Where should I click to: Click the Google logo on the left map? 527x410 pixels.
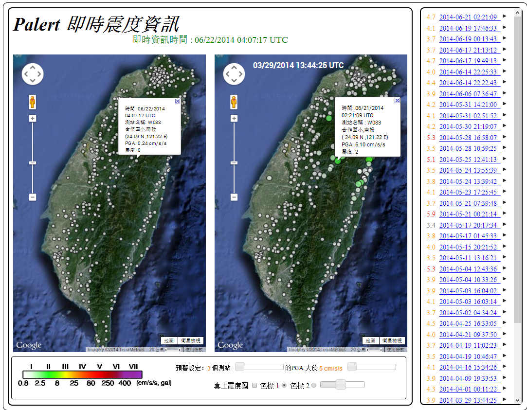(28, 345)
